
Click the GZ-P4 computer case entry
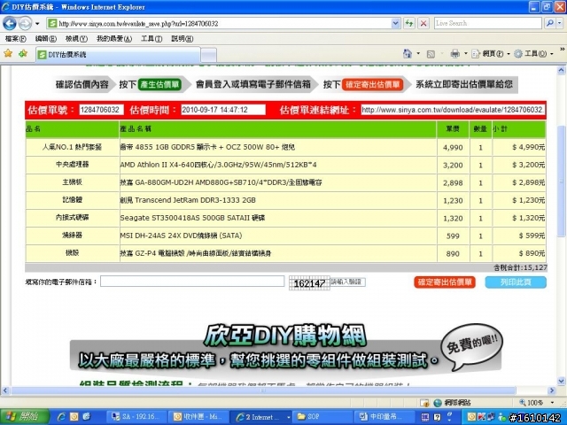[x=196, y=253]
